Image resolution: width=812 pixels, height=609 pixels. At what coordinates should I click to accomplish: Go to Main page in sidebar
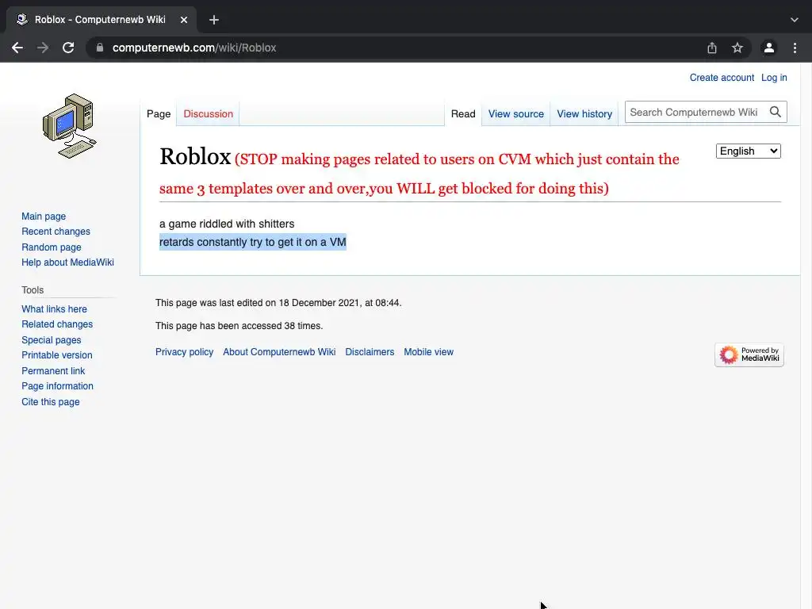tap(44, 216)
